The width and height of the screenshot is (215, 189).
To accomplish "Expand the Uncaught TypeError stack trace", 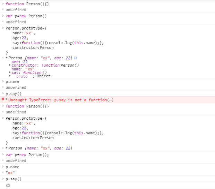I will (7, 100).
